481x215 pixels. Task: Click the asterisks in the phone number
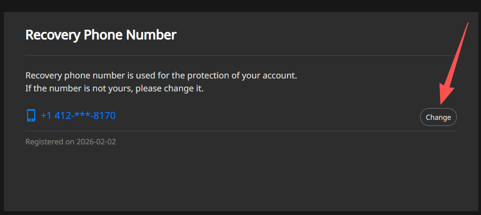(x=82, y=115)
